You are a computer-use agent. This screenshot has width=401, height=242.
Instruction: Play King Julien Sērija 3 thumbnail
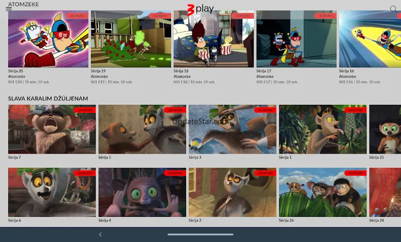[x=232, y=129]
